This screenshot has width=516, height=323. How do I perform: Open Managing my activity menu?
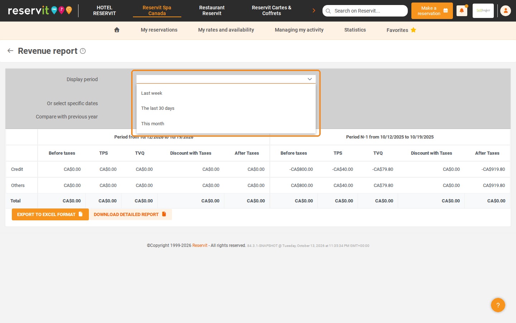299,30
